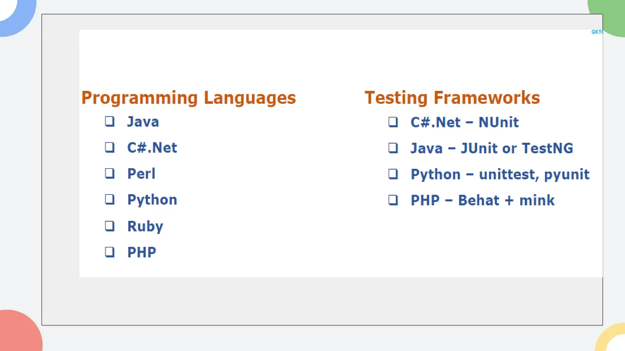The image size is (625, 351).
Task: Select the Perl list item text
Action: 141,174
